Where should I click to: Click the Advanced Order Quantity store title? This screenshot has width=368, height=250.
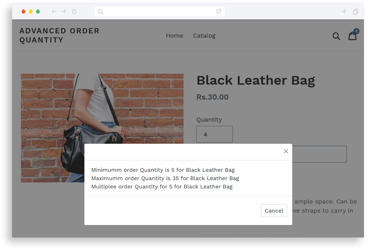tap(59, 35)
